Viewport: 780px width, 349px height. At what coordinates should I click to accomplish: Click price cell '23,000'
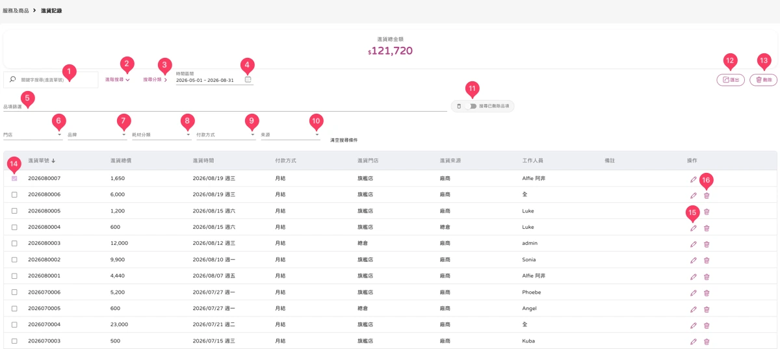(x=119, y=325)
